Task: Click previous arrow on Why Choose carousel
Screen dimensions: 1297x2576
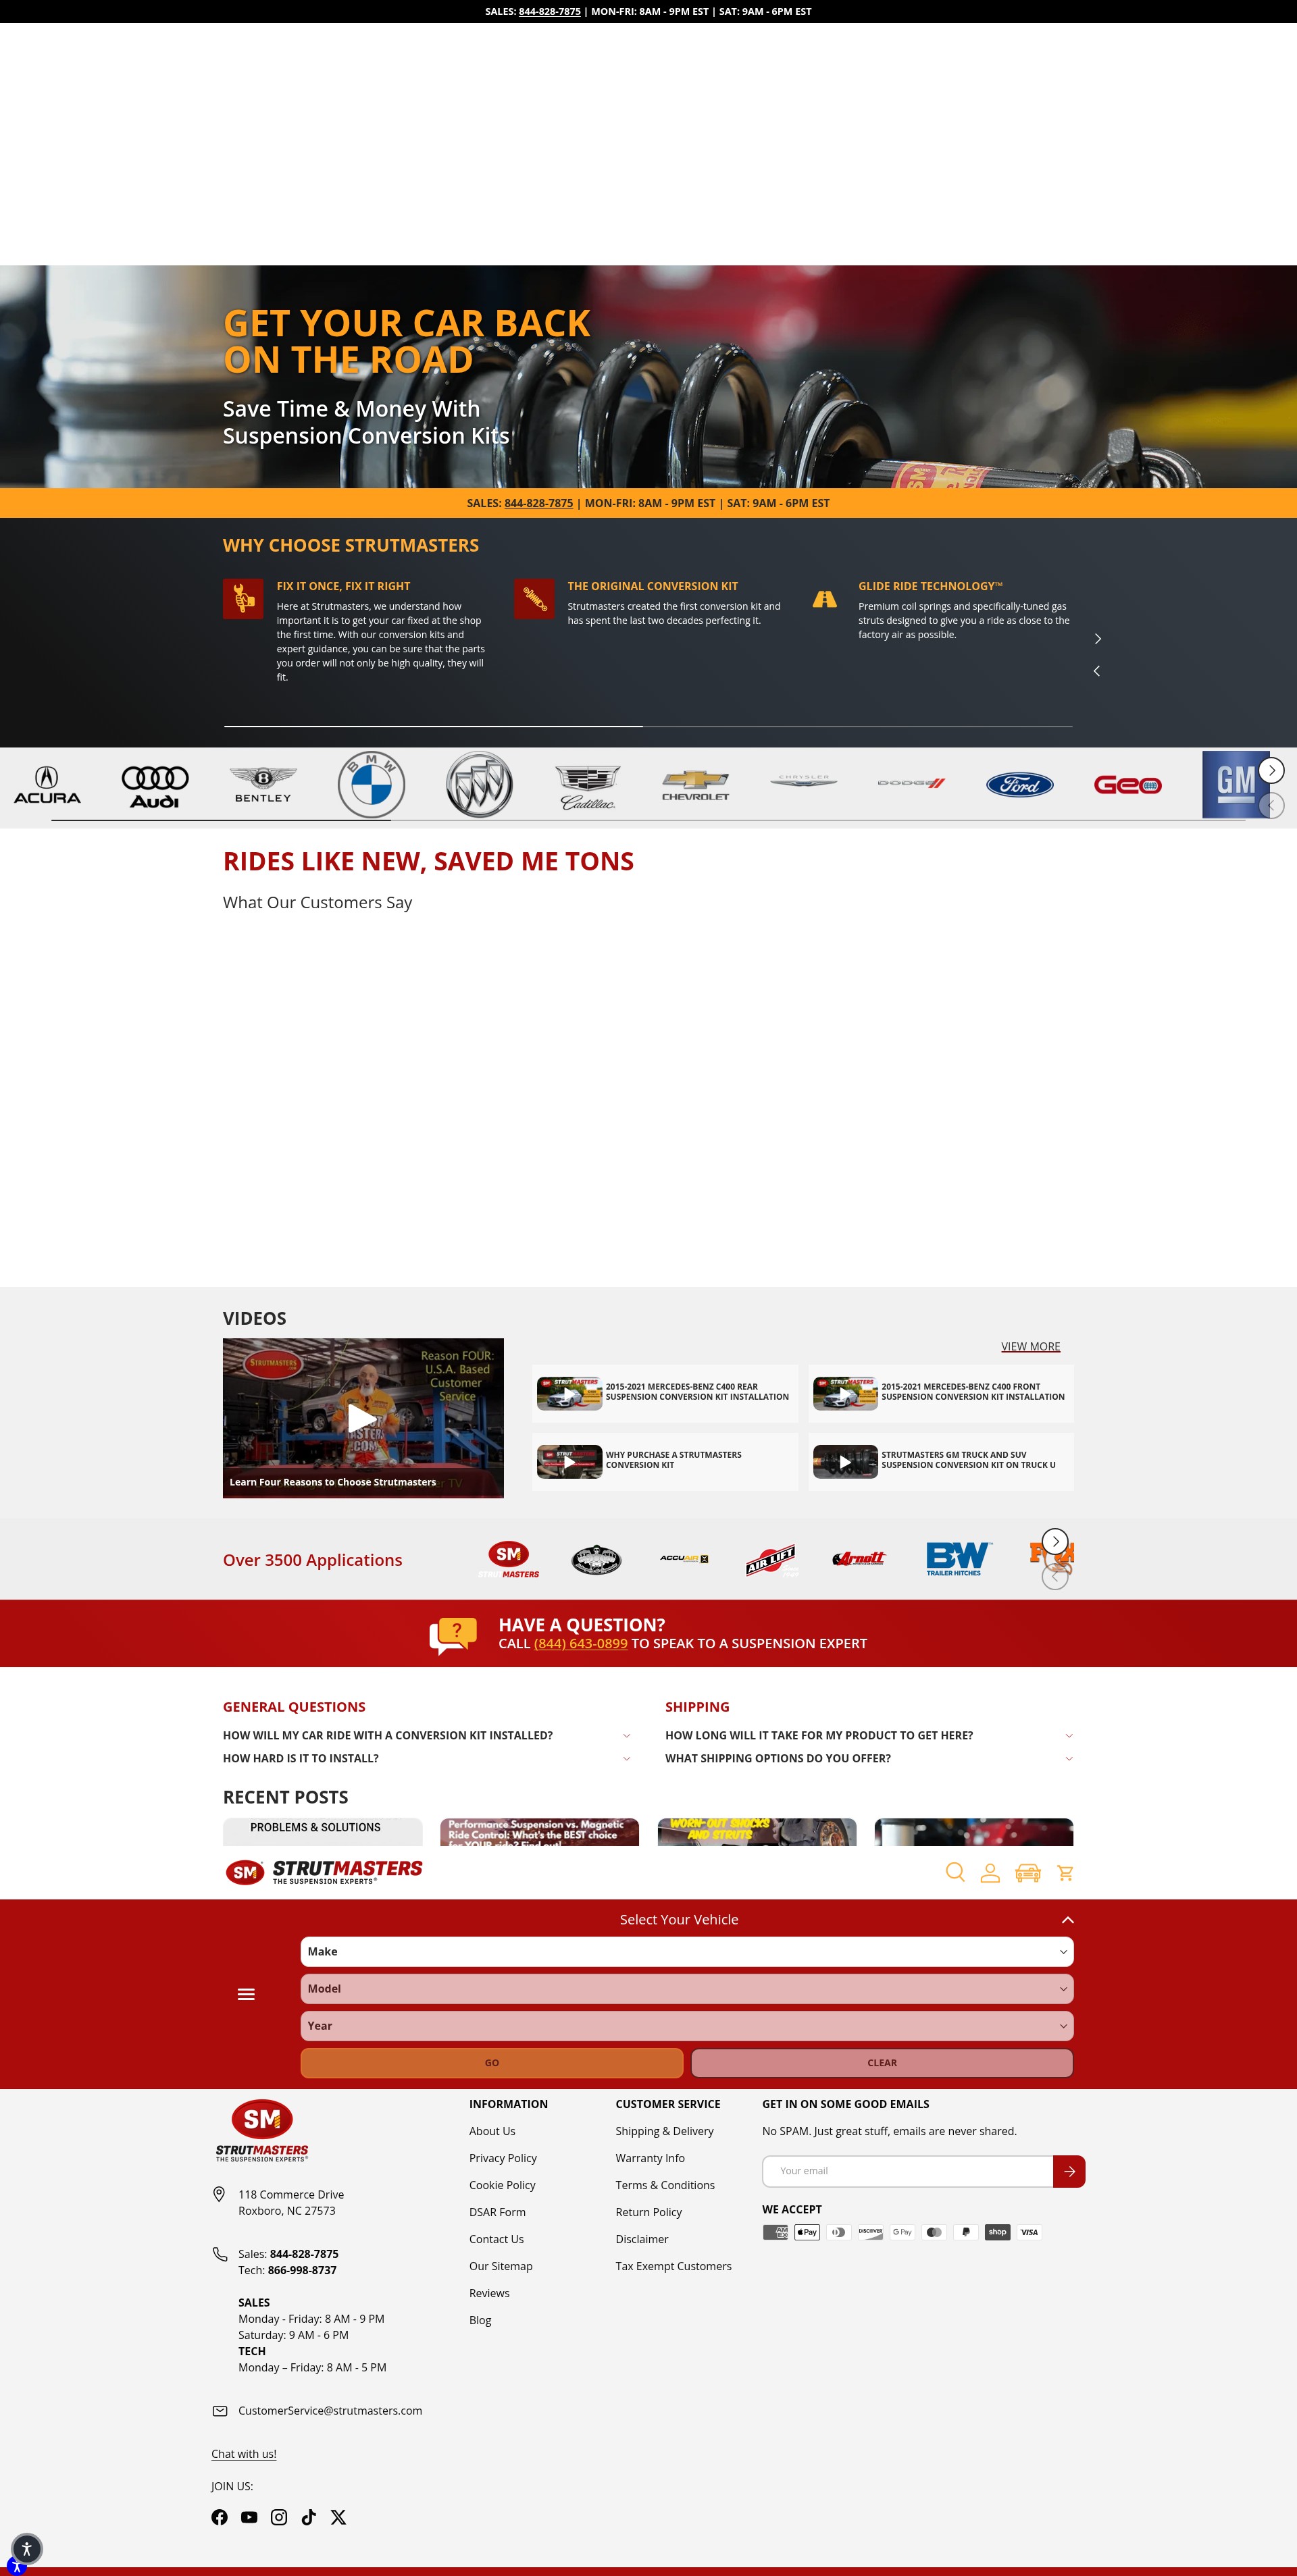Action: coord(1097,670)
